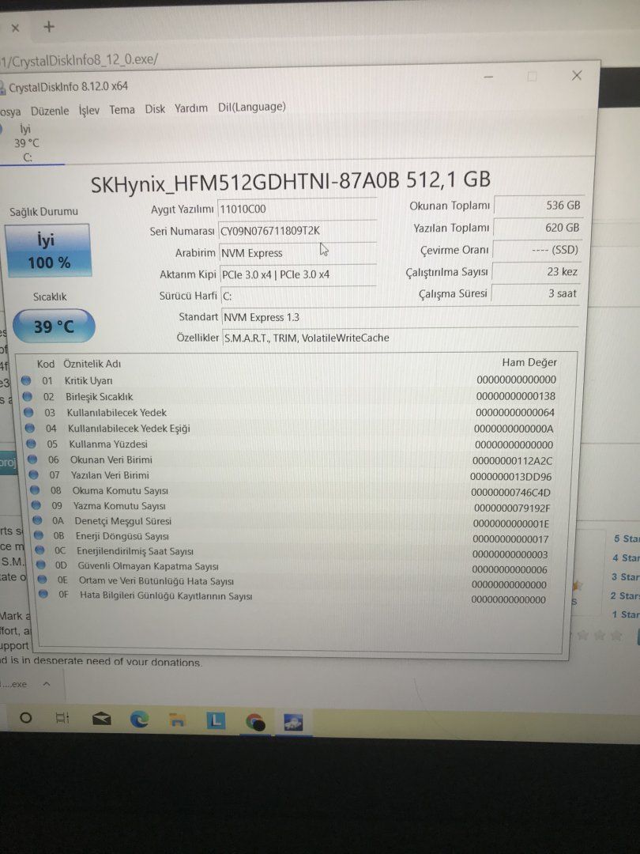This screenshot has width=640, height=854.
Task: Click status circle for Yazma Komutu Sayısı
Action: (x=36, y=505)
